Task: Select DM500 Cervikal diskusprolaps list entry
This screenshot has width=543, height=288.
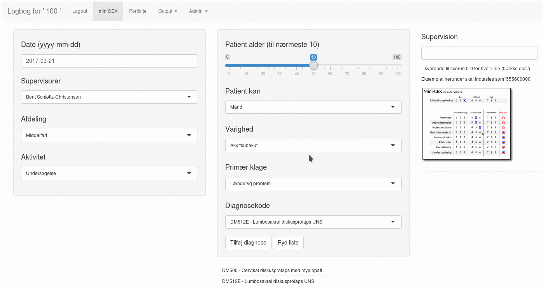Action: tap(272, 271)
